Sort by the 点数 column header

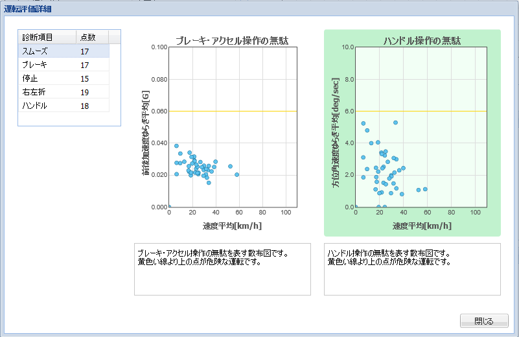coord(93,37)
